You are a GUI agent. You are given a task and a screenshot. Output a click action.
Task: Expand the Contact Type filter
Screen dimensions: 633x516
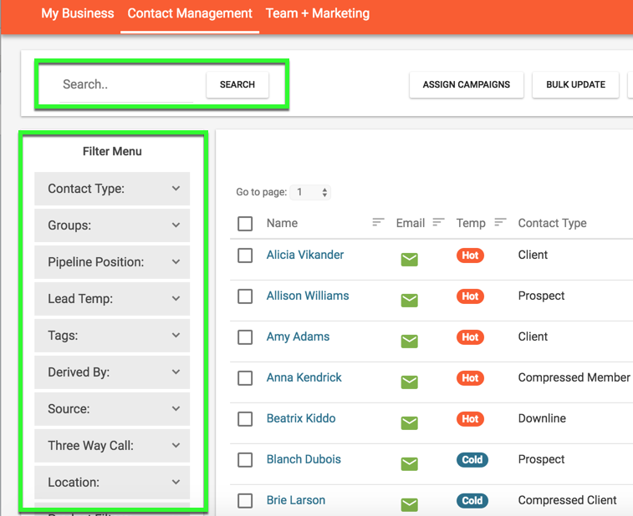pos(112,189)
